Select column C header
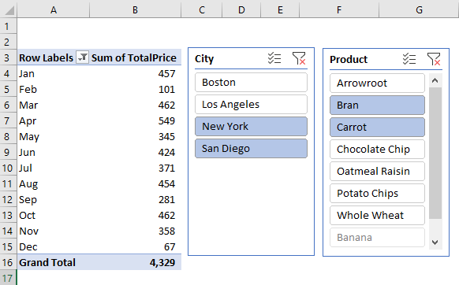 click(202, 9)
